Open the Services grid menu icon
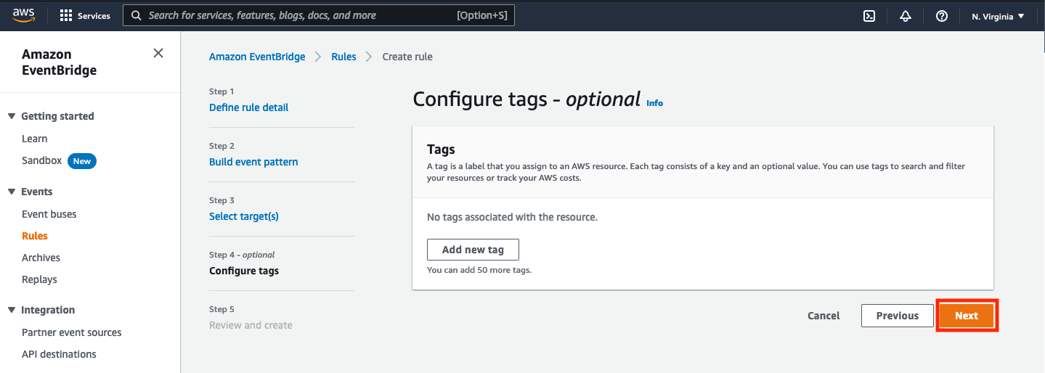1045x373 pixels. 66,16
